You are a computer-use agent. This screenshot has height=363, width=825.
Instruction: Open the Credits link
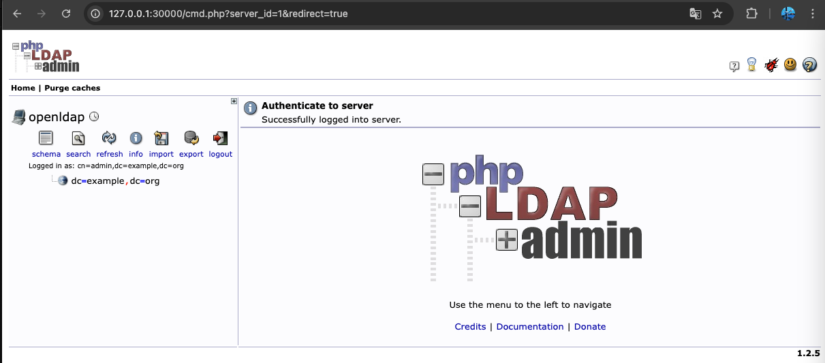(470, 327)
